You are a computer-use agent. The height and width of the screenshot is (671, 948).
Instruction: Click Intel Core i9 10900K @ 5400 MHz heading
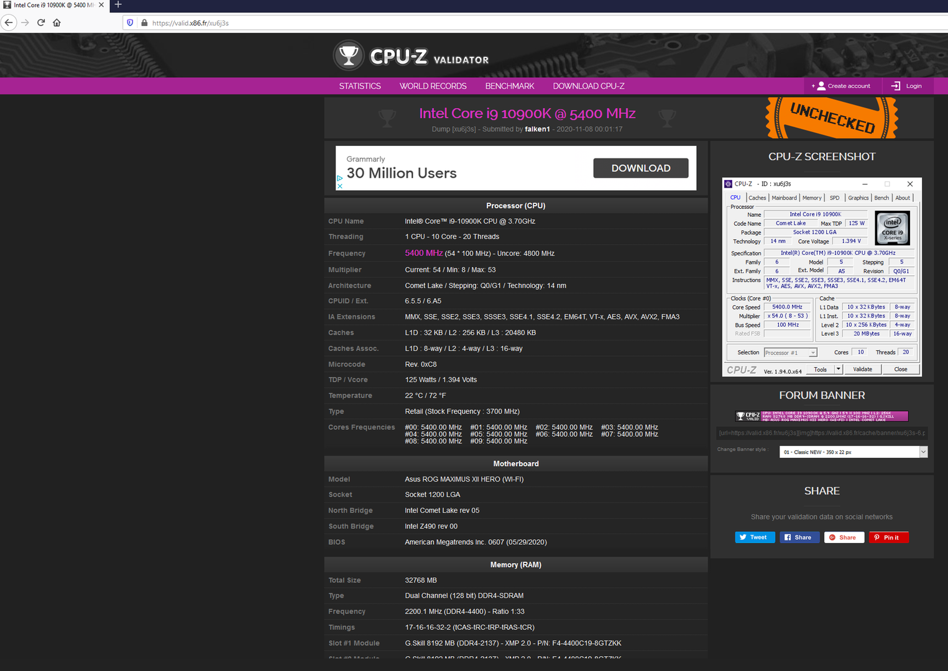[x=527, y=114]
